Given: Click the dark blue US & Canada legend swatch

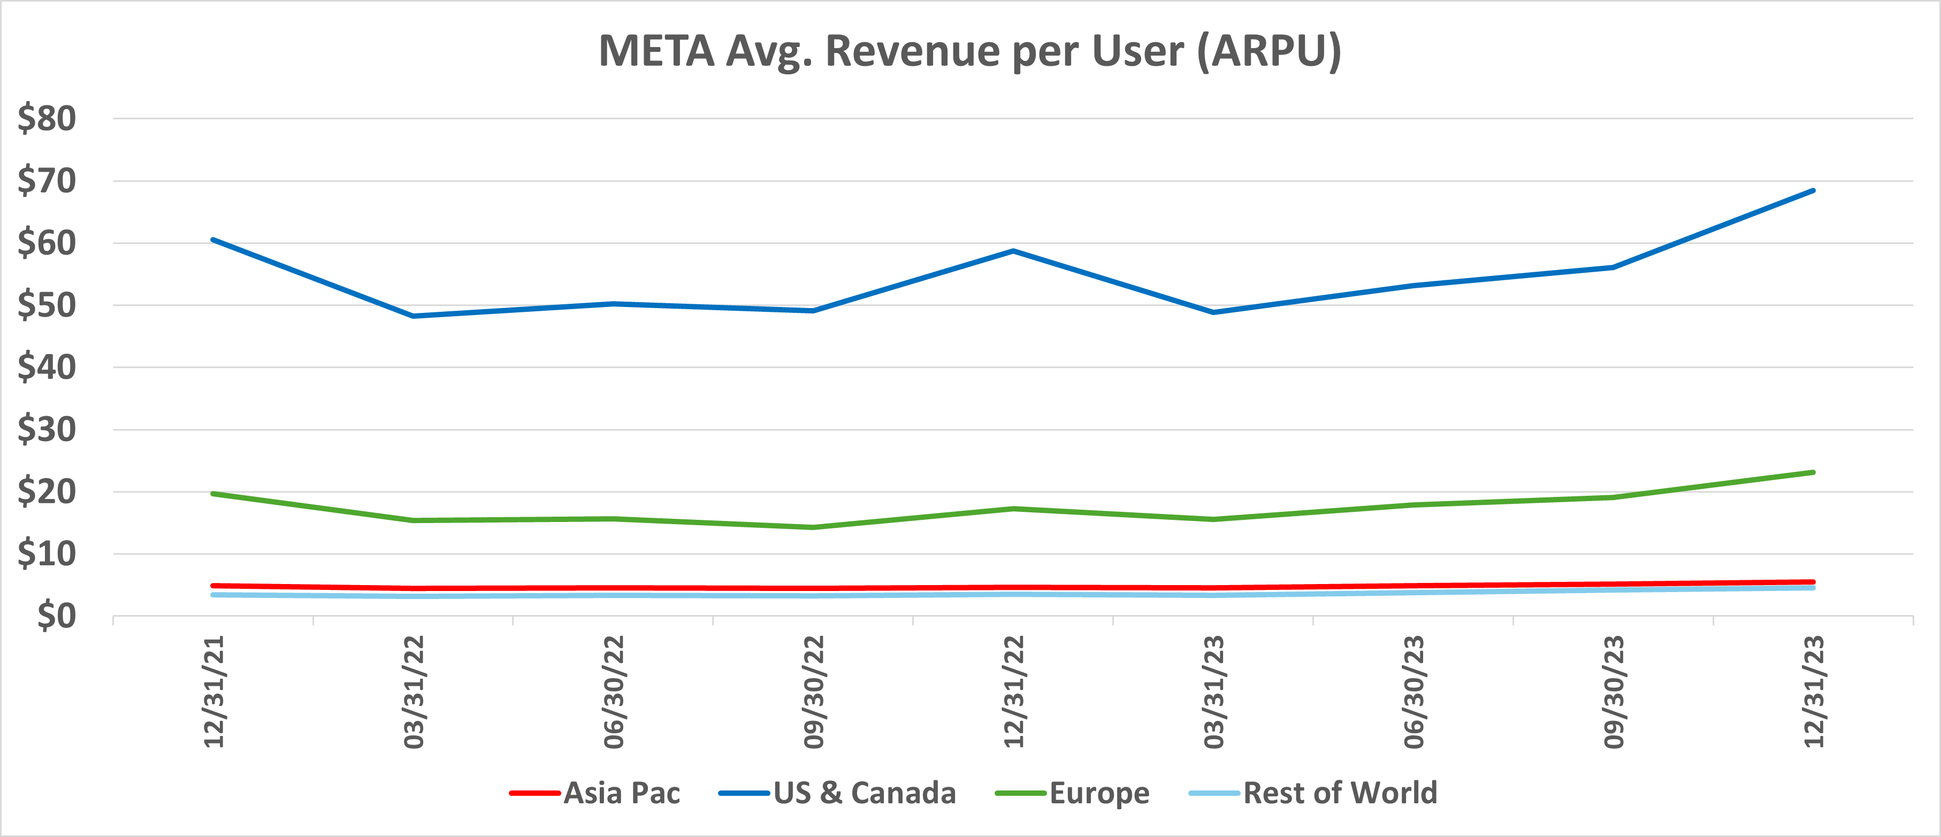Looking at the screenshot, I should pyautogui.click(x=744, y=793).
